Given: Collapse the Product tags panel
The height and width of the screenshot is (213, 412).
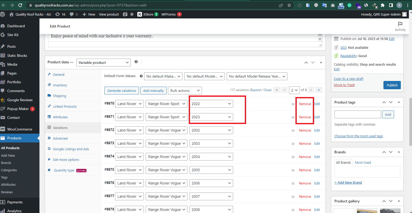Looking at the screenshot, I should 399,102.
